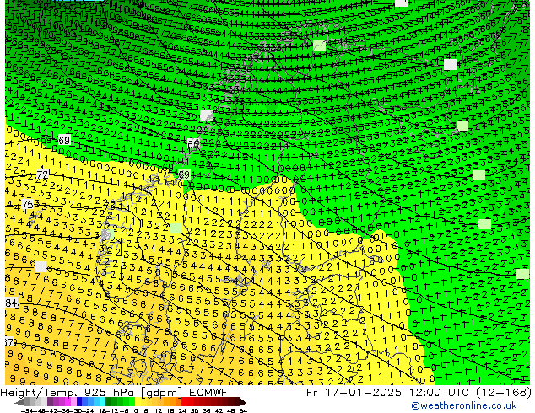
Task: Click the dark blue swatch in the legend
Action: [79, 402]
